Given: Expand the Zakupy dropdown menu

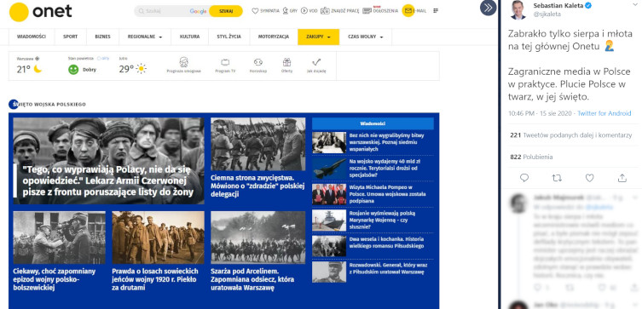Looking at the screenshot, I should tap(318, 37).
